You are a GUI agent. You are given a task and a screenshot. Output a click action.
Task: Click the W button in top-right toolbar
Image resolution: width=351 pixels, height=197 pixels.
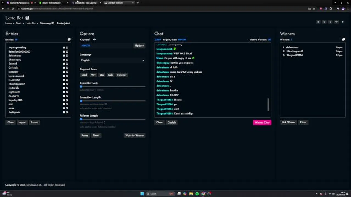[336, 22]
